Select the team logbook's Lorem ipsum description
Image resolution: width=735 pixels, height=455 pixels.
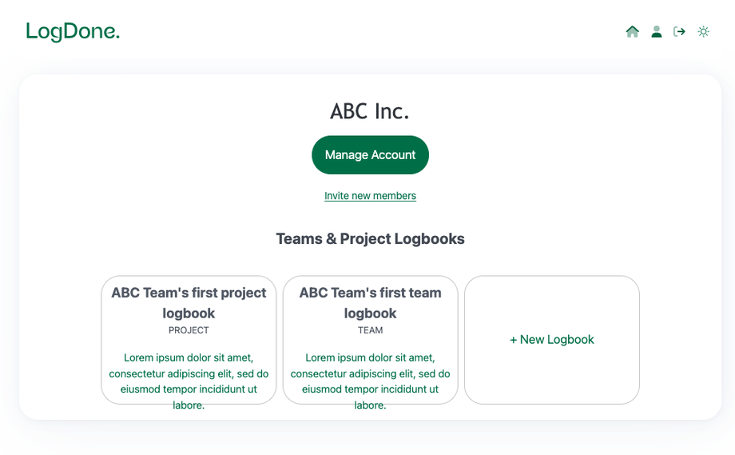pos(370,373)
